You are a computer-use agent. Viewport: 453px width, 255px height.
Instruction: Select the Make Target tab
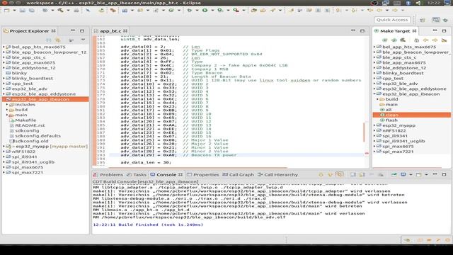pos(395,31)
